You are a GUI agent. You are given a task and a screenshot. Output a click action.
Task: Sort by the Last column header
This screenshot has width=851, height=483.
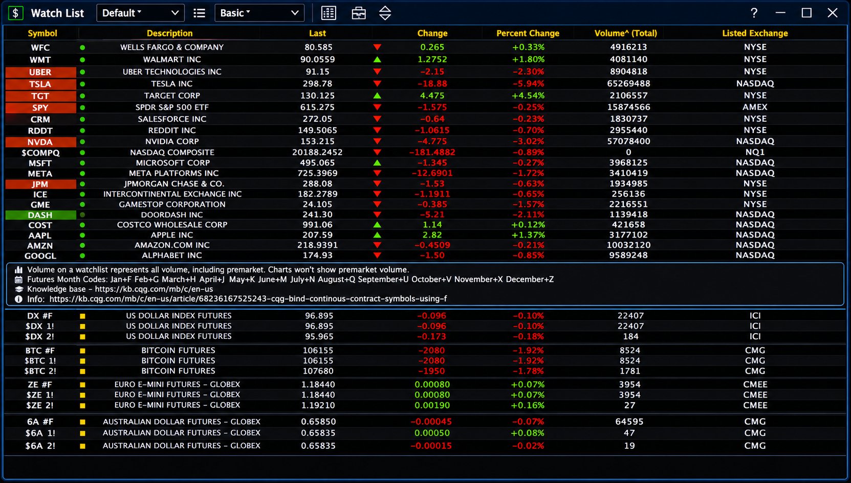(x=317, y=33)
